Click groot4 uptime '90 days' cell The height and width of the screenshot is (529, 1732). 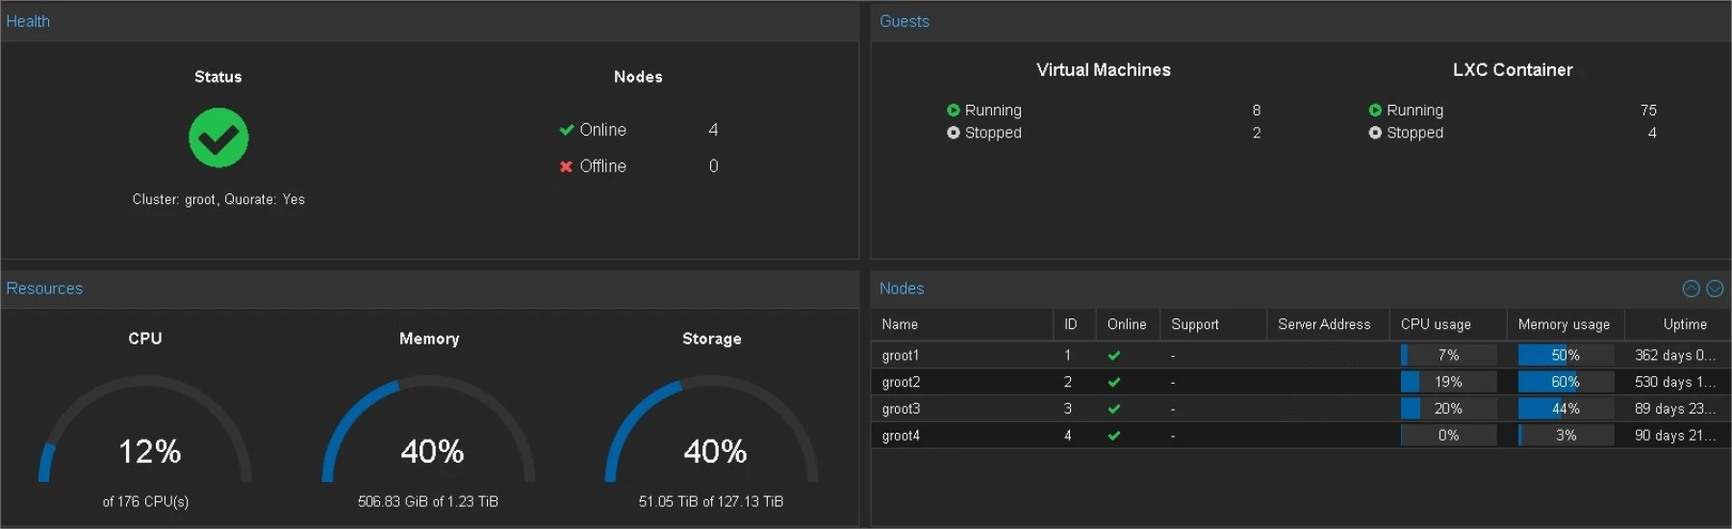click(1675, 436)
